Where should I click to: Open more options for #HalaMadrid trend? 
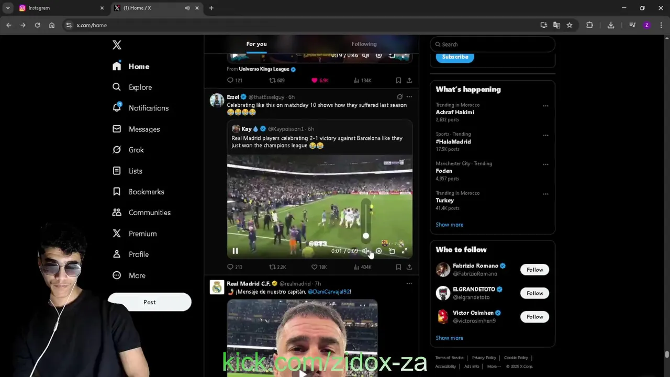pos(545,135)
